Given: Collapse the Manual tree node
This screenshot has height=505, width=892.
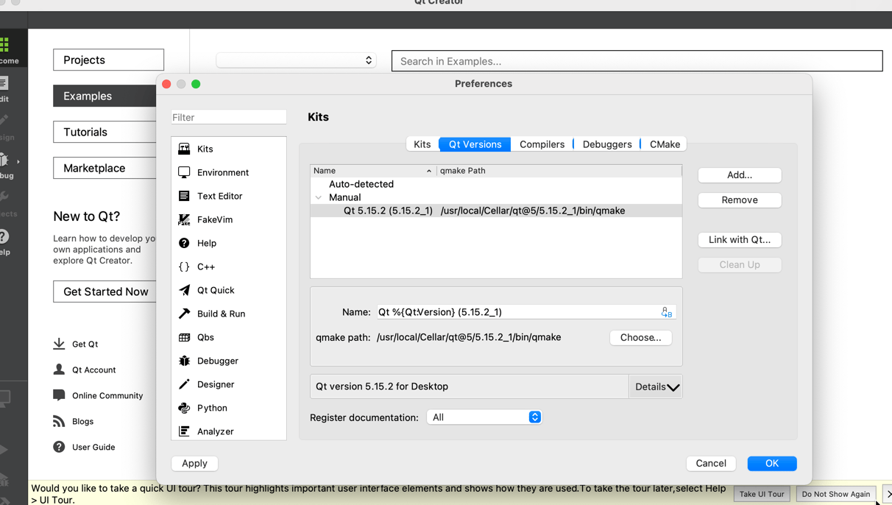Looking at the screenshot, I should click(319, 197).
